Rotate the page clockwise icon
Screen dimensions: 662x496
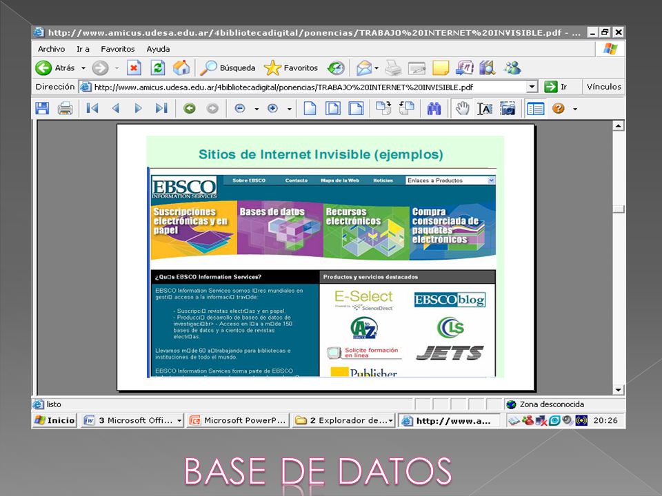pyautogui.click(x=383, y=108)
